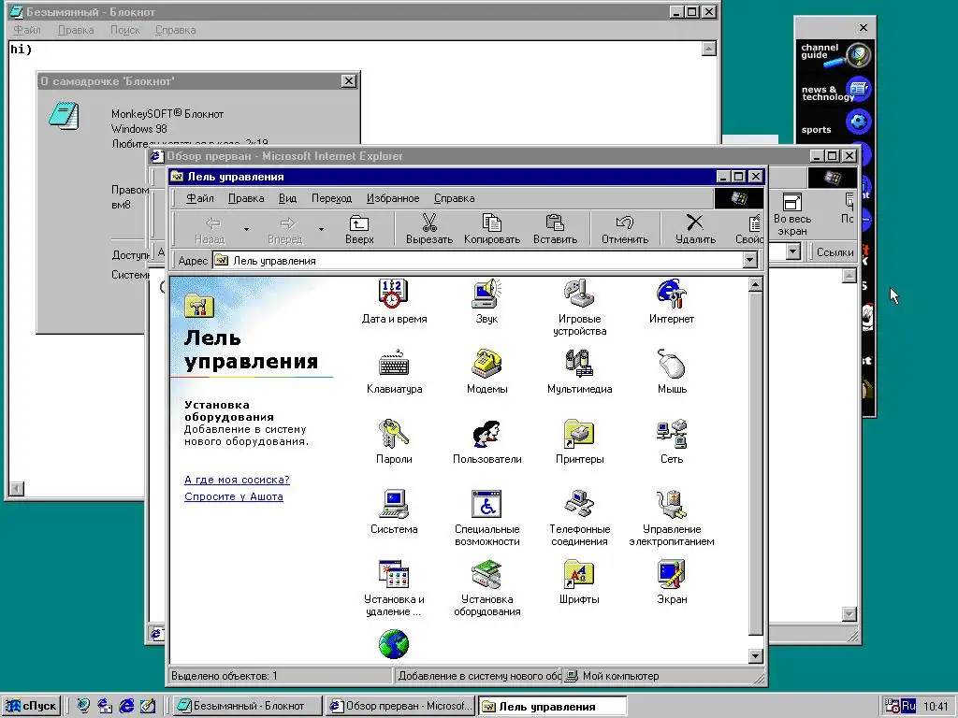Open Internet Explorer address dropdown arrow
Viewport: 958px width, 718px height.
click(792, 251)
